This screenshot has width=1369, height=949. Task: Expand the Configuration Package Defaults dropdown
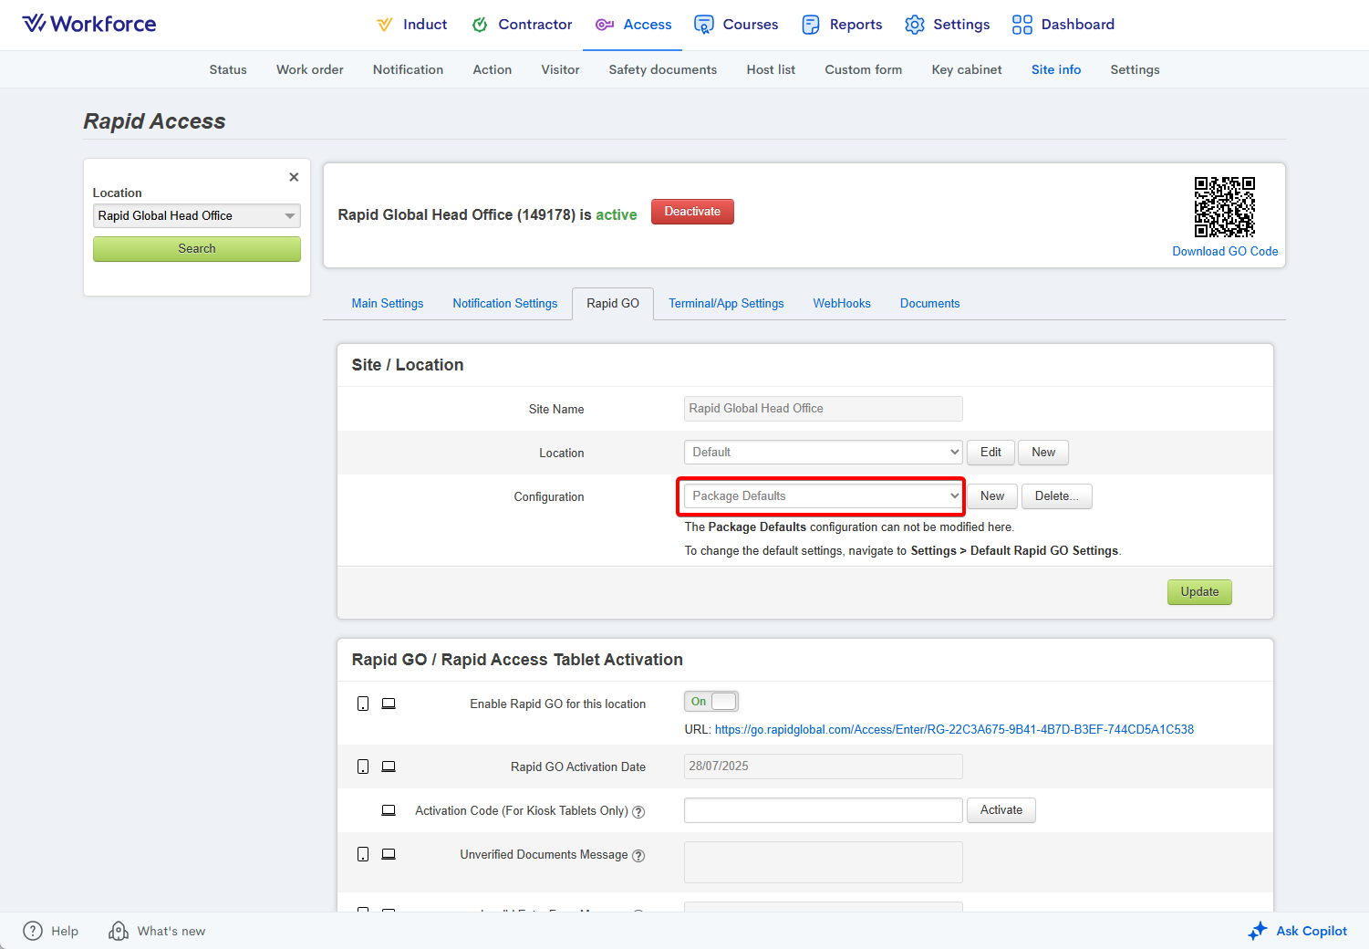823,496
